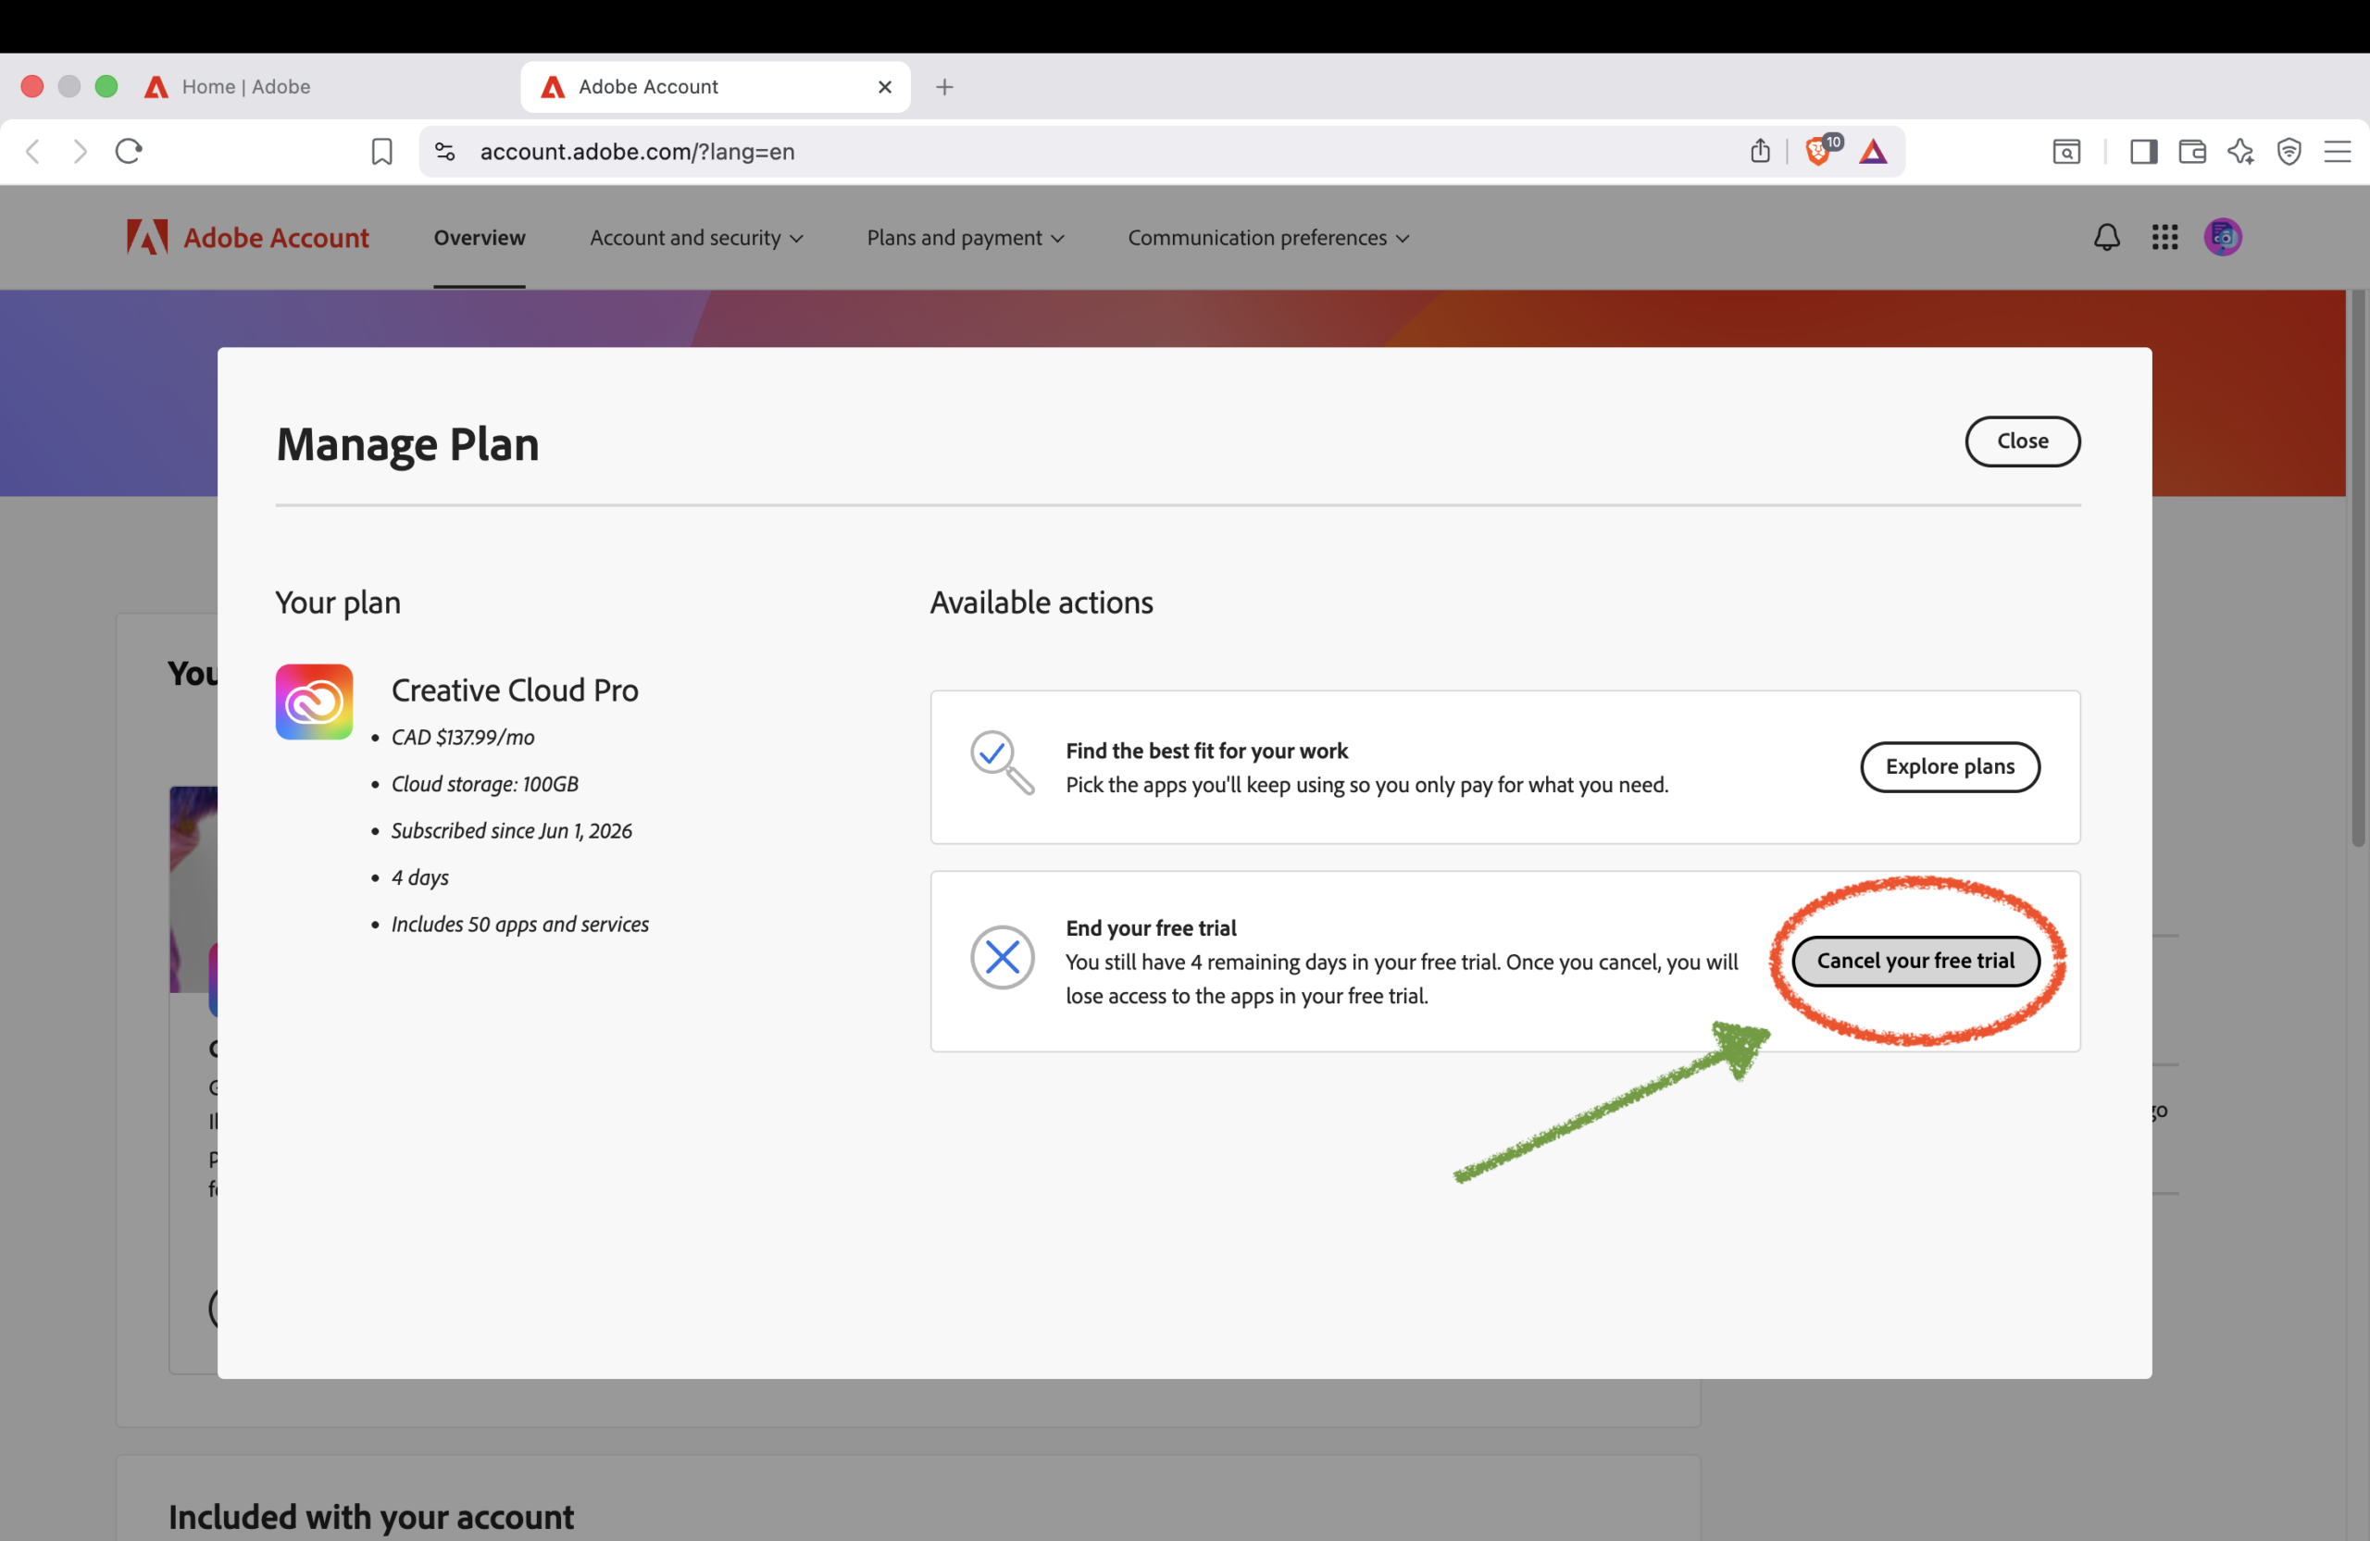Open Brave Shields lion icon
This screenshot has width=2370, height=1541.
pyautogui.click(x=1818, y=150)
